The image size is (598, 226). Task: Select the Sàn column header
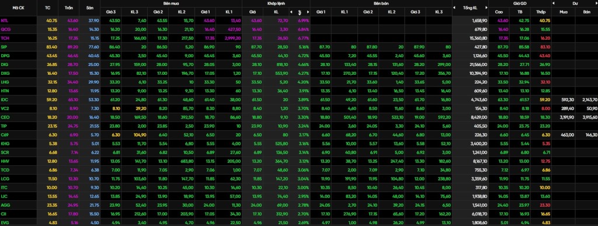(89, 8)
